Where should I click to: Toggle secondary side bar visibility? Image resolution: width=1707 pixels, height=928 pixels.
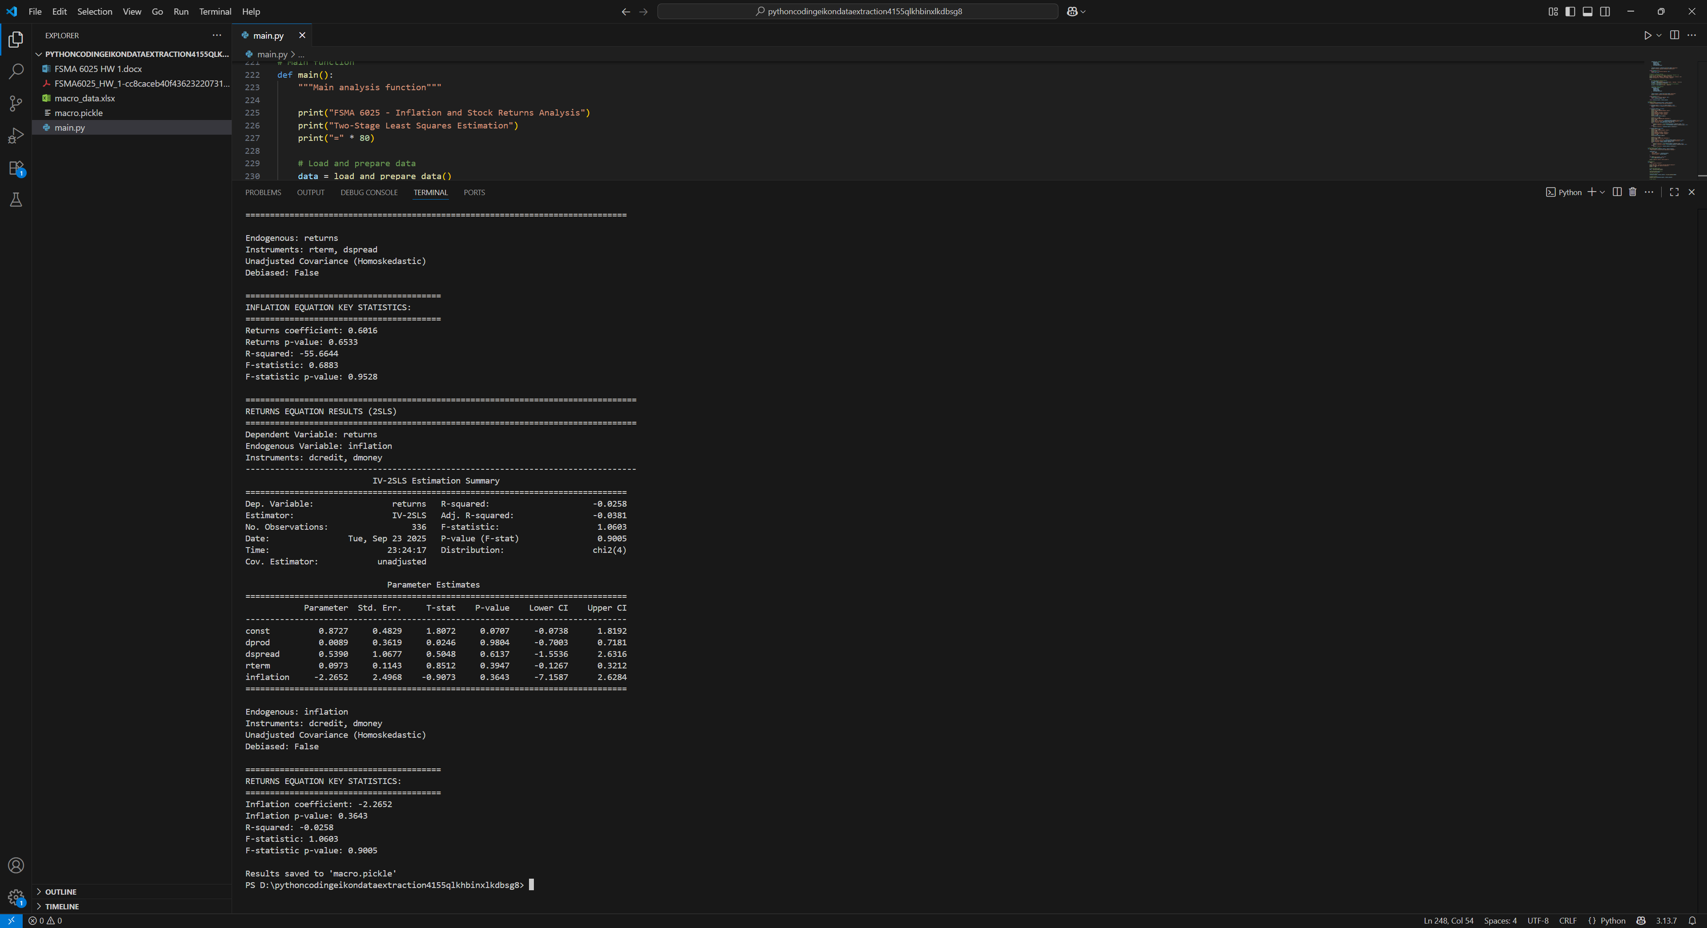point(1605,11)
